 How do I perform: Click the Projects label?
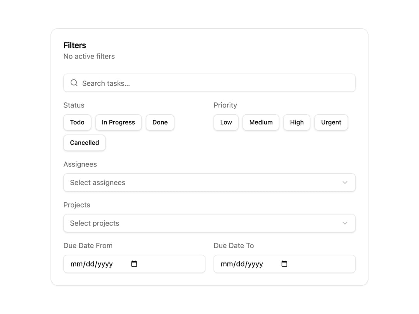click(77, 205)
